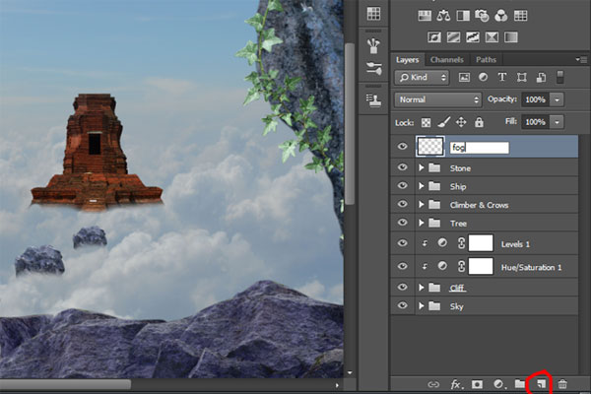Lock transparent pixels checkerboard icon
The height and width of the screenshot is (394, 591).
426,122
